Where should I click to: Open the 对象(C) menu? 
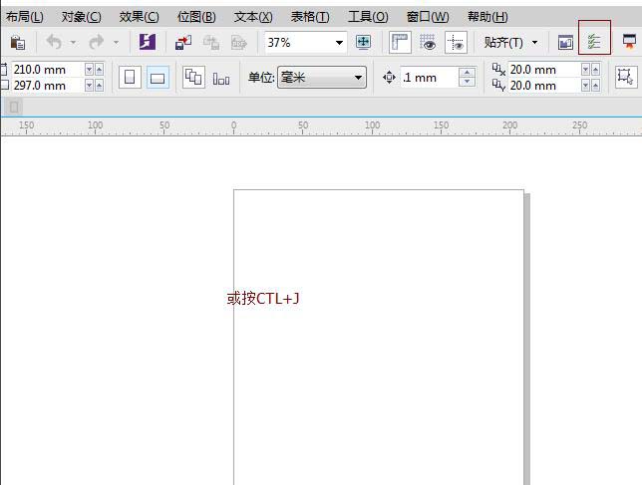(82, 17)
